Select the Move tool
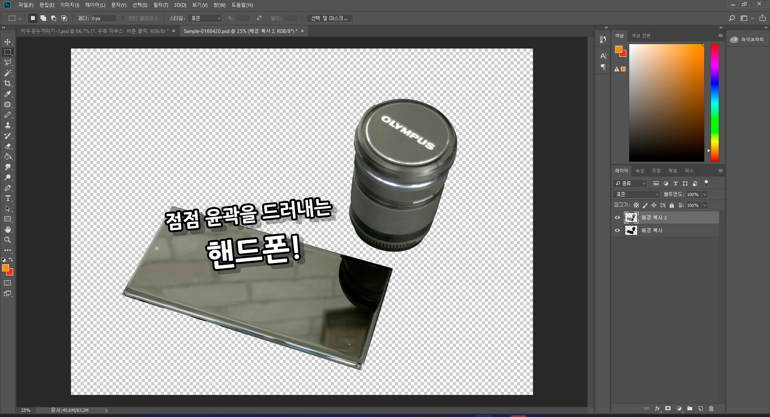This screenshot has height=417, width=770. (8, 42)
